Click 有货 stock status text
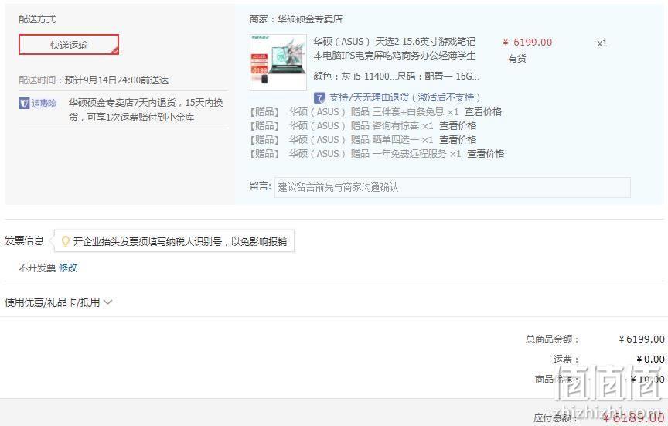Viewport: 668px width, 426px height. pyautogui.click(x=516, y=58)
